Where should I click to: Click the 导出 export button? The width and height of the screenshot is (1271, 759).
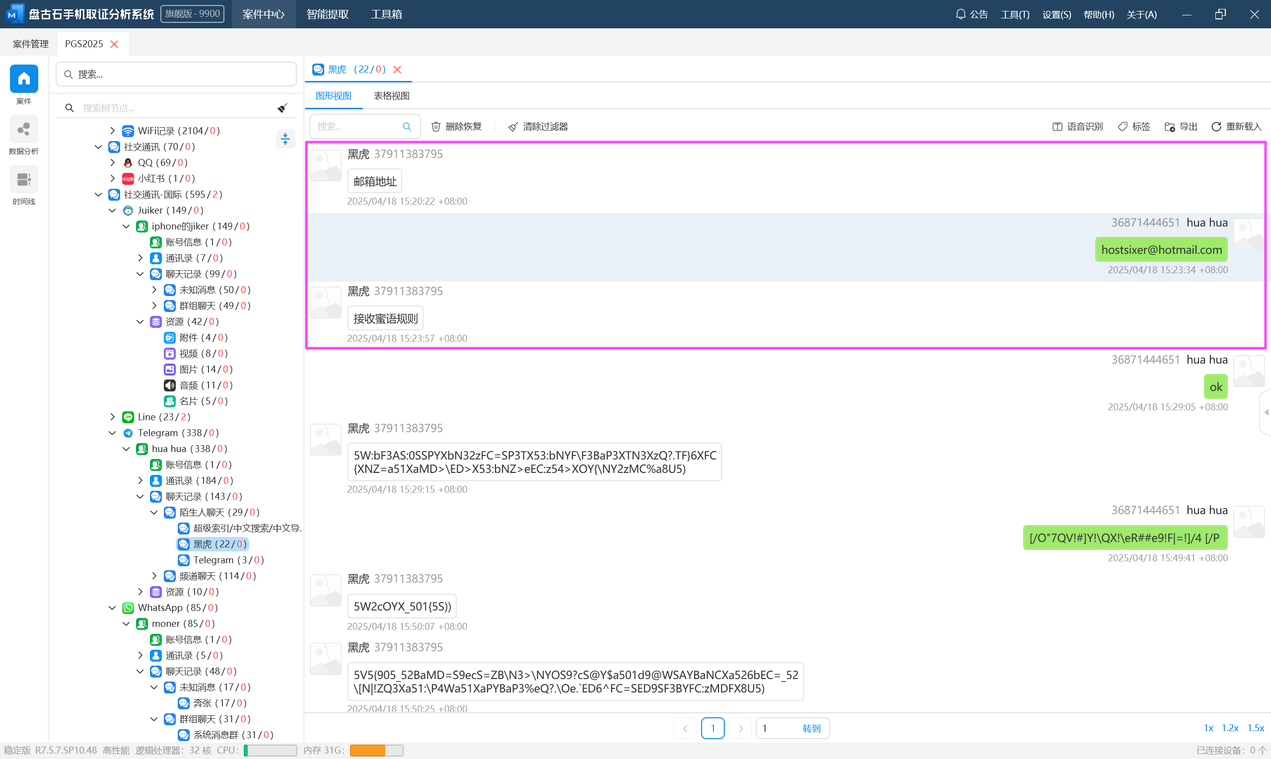[1181, 126]
